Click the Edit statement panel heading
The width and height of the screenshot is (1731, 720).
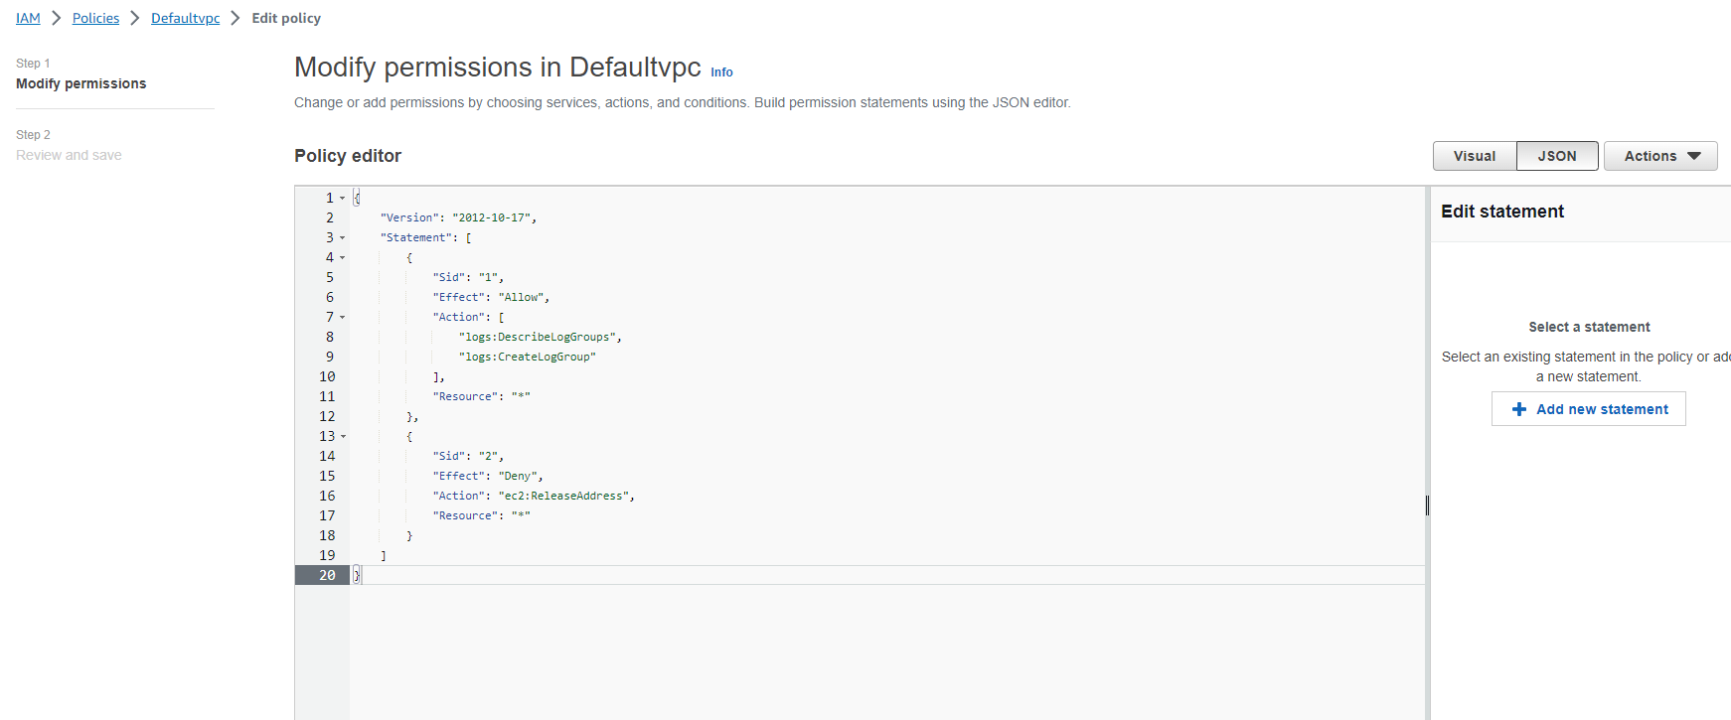(x=1502, y=212)
